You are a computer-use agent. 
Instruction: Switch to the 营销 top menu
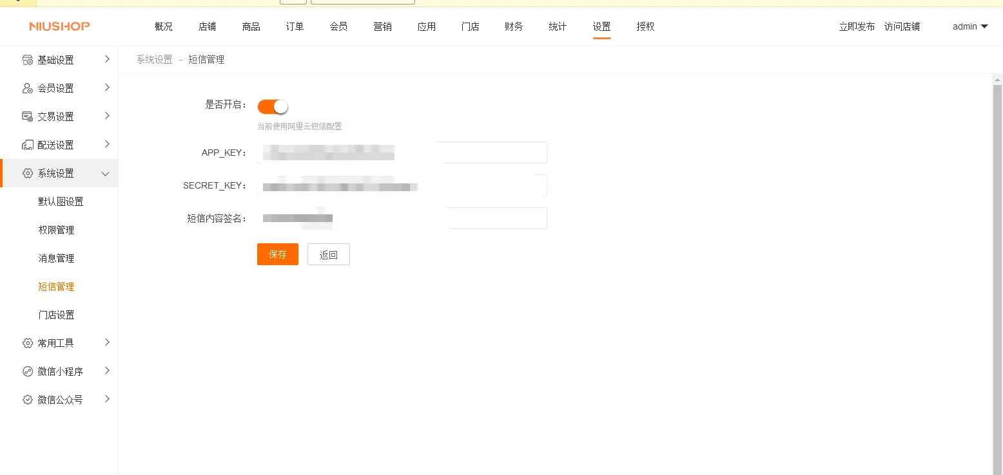382,26
